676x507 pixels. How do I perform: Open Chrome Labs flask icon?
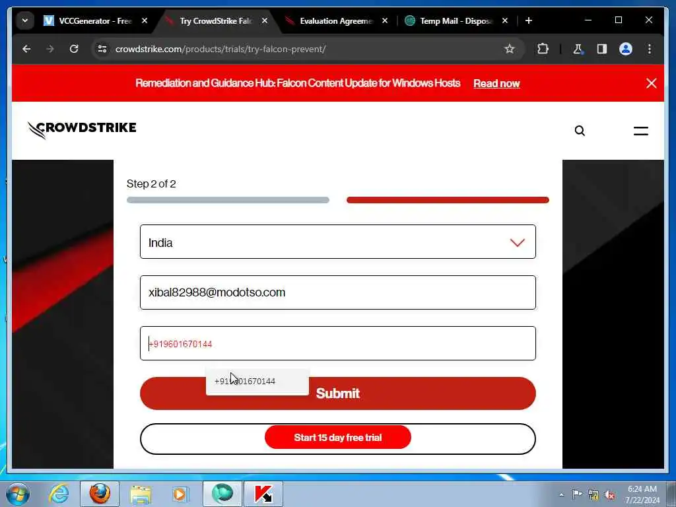pyautogui.click(x=578, y=49)
